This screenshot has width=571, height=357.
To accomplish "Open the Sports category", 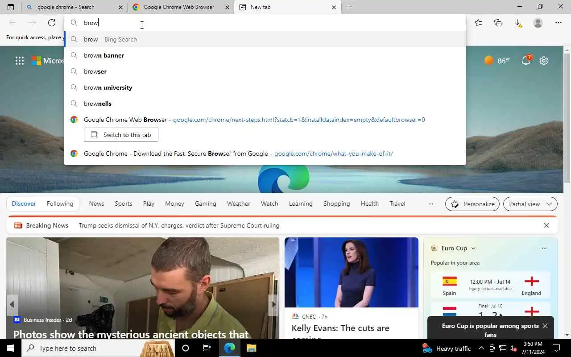I will pos(124,203).
